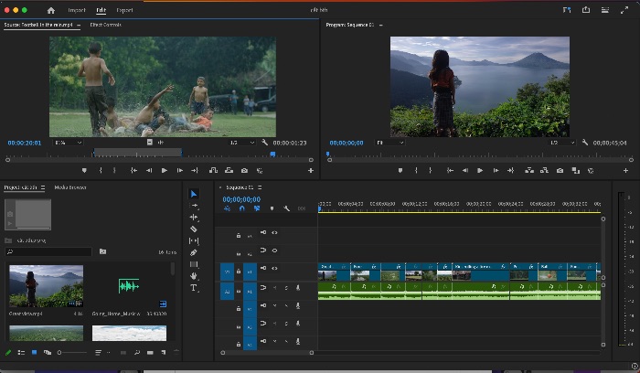The height and width of the screenshot is (373, 640).
Task: Open Source monitor playback resolution dropdown
Action: (x=242, y=143)
